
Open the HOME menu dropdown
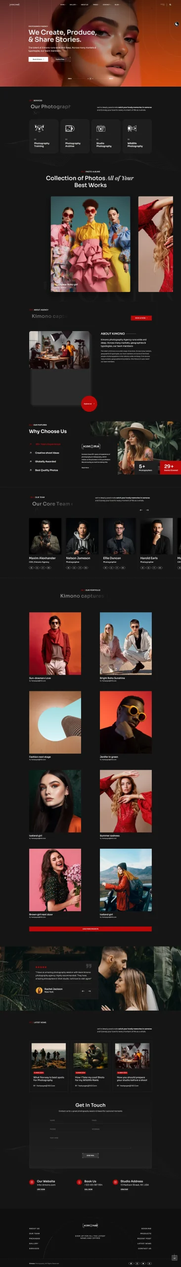[x=63, y=4]
